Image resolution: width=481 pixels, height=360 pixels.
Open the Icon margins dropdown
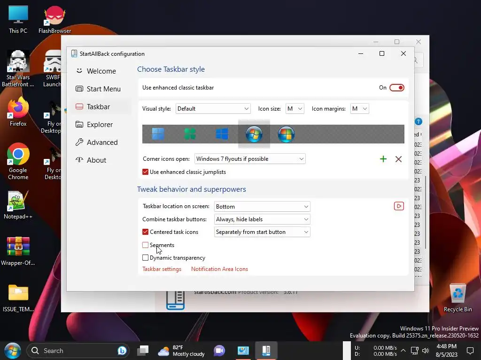359,109
